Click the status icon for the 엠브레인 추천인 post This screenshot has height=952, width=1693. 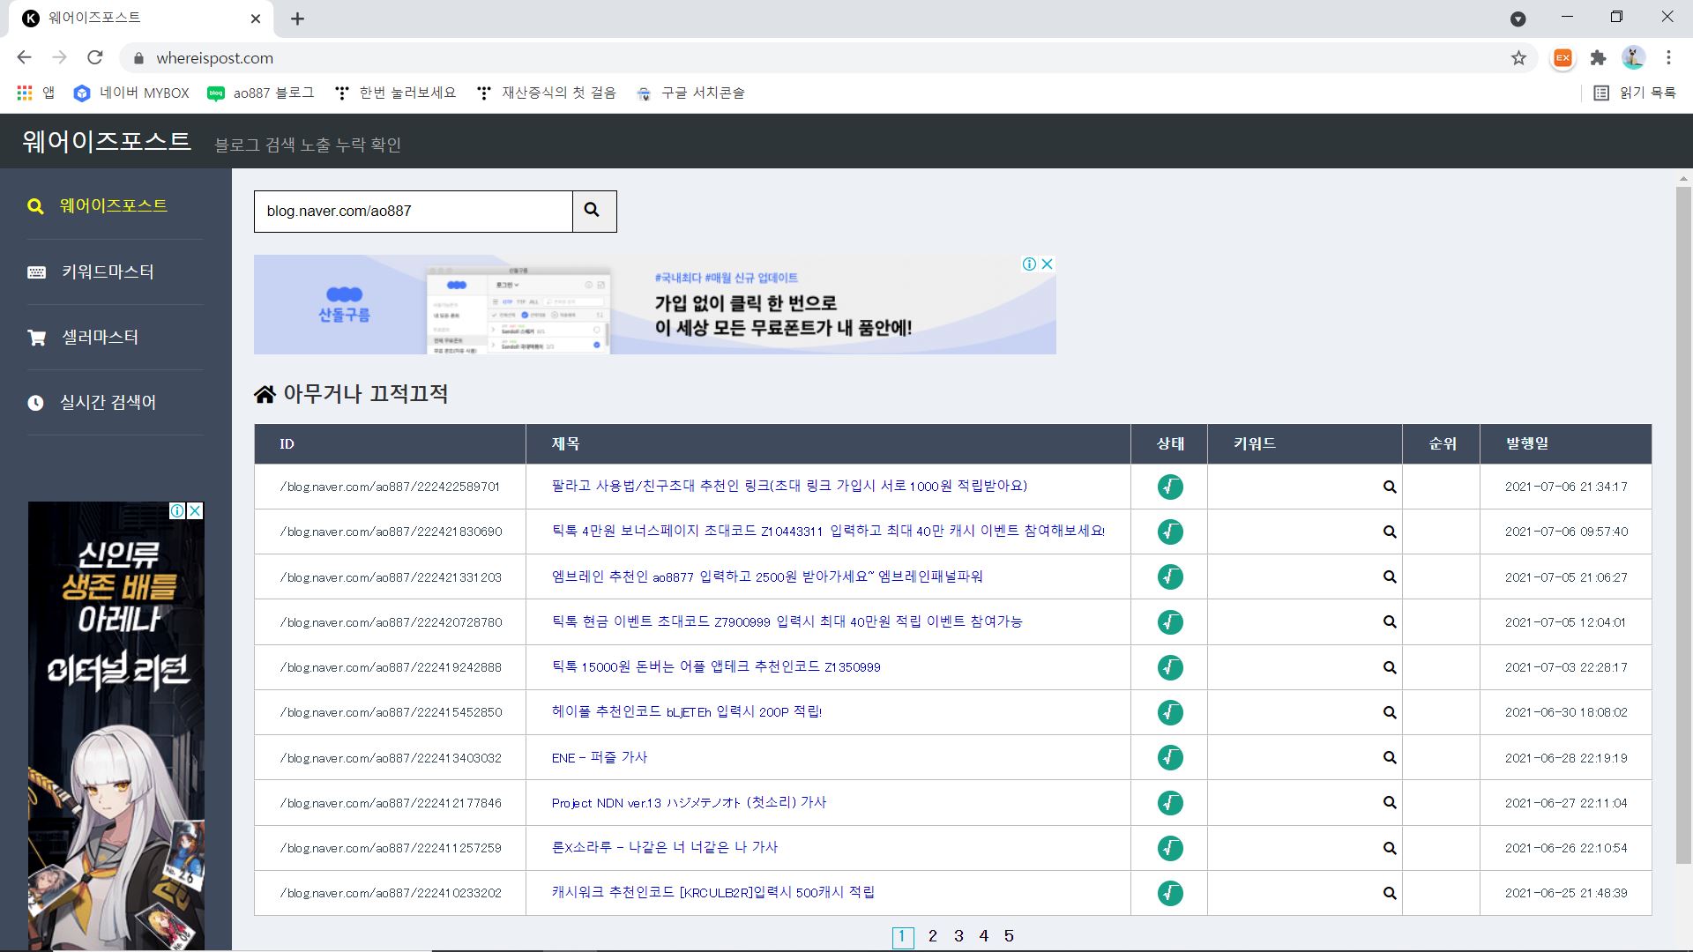click(x=1170, y=577)
